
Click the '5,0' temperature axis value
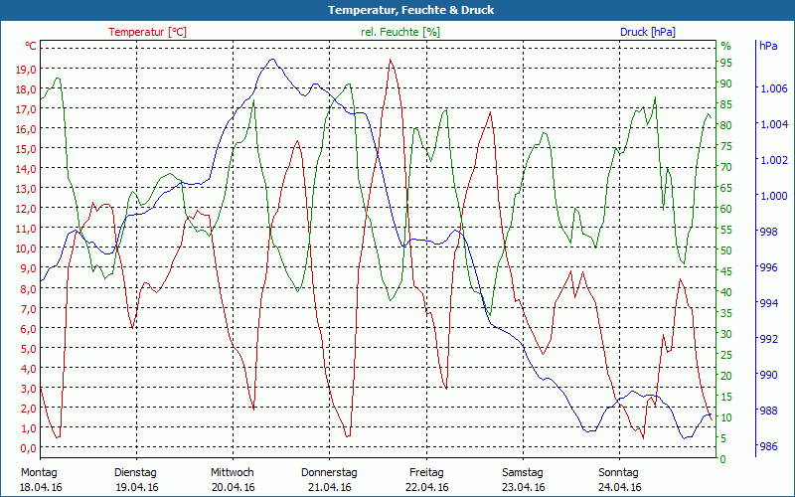tap(28, 349)
